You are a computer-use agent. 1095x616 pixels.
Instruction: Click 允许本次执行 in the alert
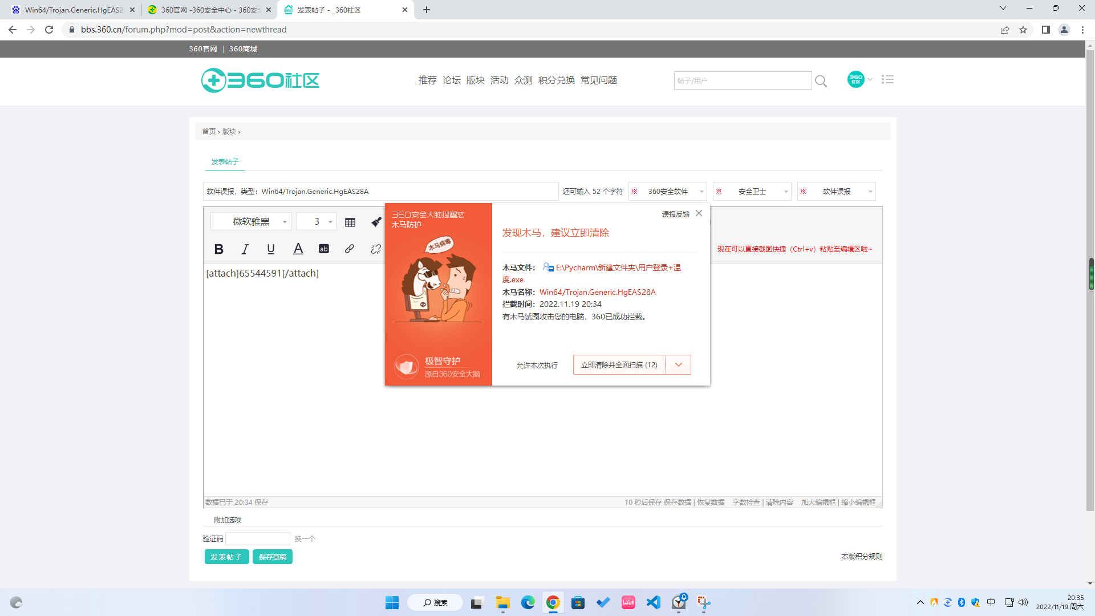tap(537, 366)
